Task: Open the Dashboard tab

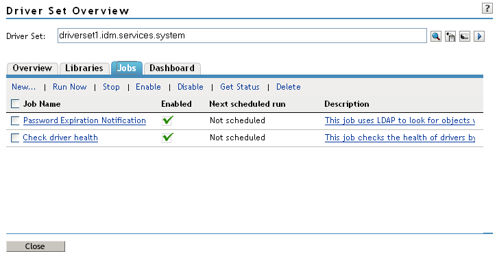Action: tap(172, 68)
